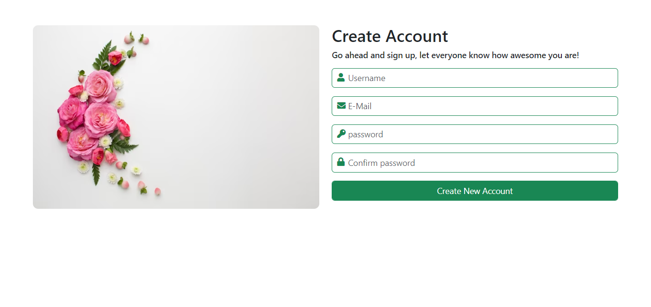The width and height of the screenshot is (651, 307).
Task: Click the mail icon in the signup form
Action: click(x=340, y=106)
